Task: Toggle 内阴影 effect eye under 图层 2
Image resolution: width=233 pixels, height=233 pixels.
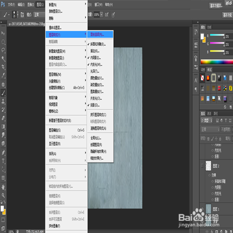Action: [x=212, y=187]
